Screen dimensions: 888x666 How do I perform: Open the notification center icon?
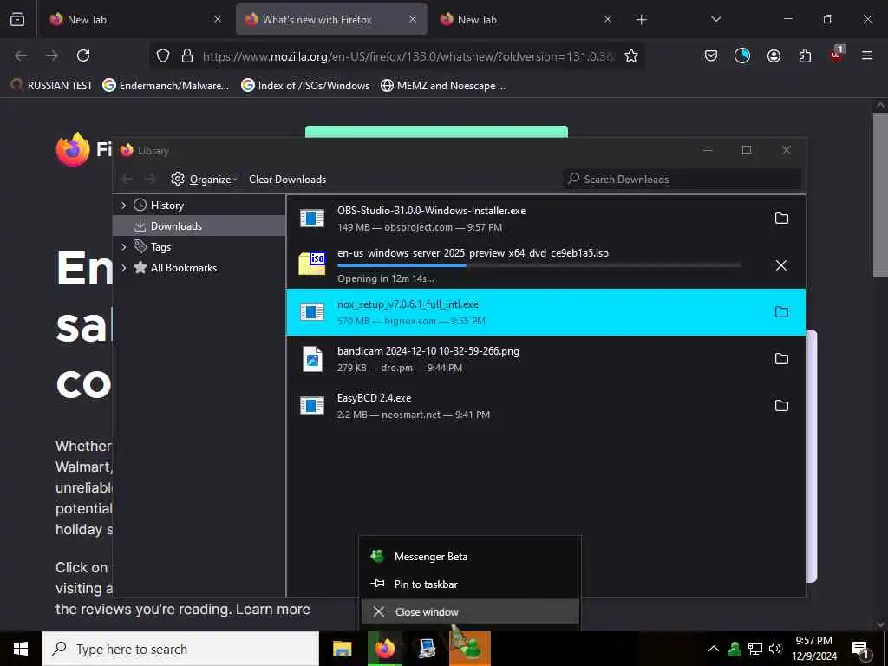coord(860,650)
